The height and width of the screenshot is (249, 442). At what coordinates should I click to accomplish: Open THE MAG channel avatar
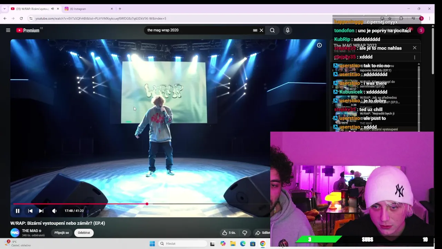(15, 232)
